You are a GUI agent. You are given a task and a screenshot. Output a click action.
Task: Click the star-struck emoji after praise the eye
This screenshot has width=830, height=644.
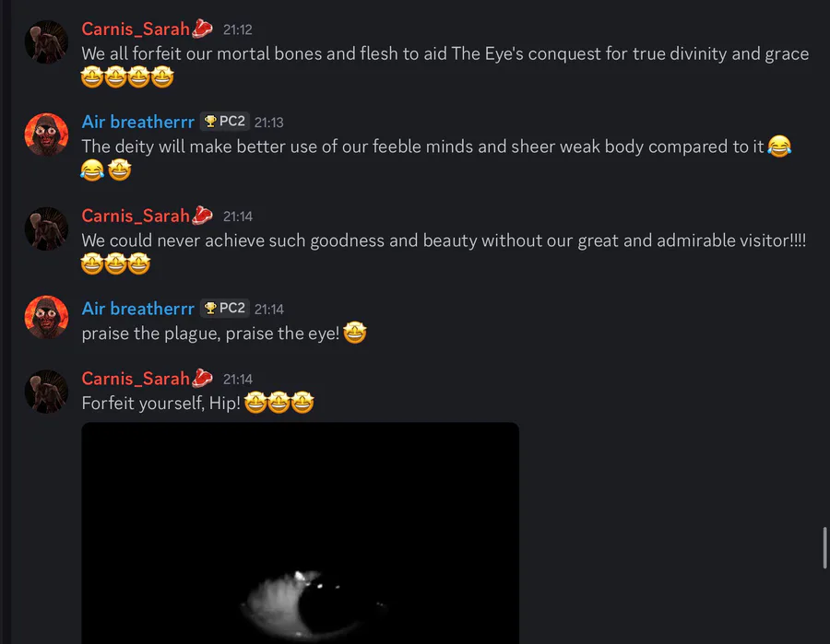coord(355,333)
